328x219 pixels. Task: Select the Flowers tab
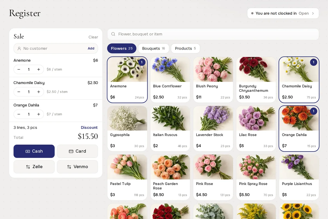click(121, 48)
